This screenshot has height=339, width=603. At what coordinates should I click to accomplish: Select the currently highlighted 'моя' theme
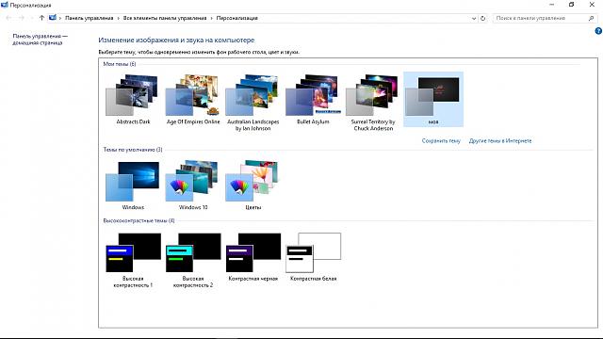pos(433,100)
